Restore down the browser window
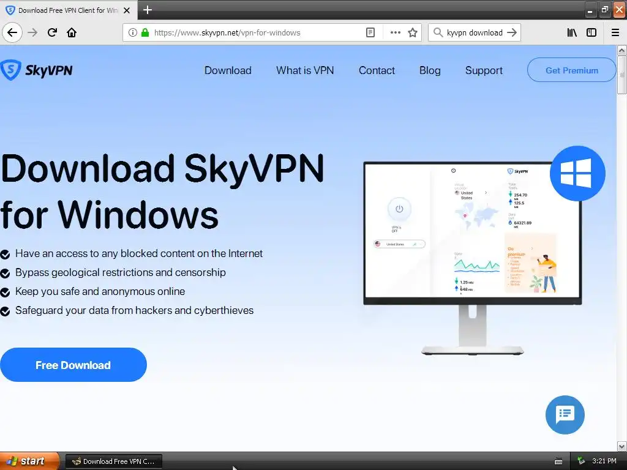627x470 pixels. click(x=604, y=10)
